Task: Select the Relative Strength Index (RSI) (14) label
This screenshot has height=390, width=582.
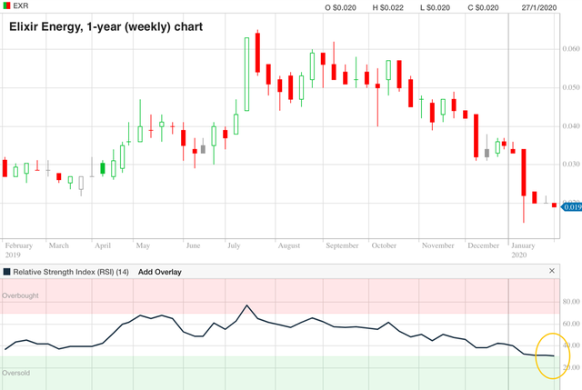Action: (71, 272)
